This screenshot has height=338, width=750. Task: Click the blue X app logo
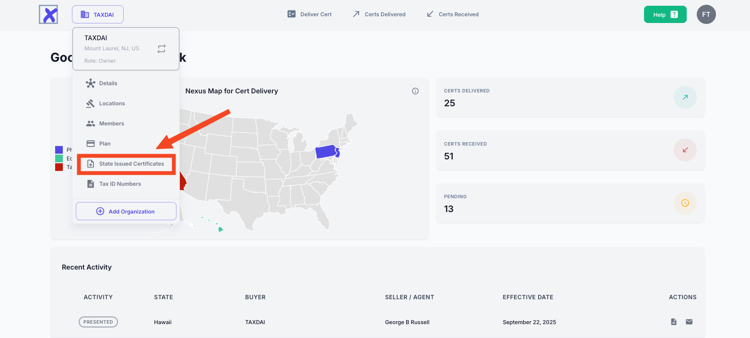tap(48, 14)
